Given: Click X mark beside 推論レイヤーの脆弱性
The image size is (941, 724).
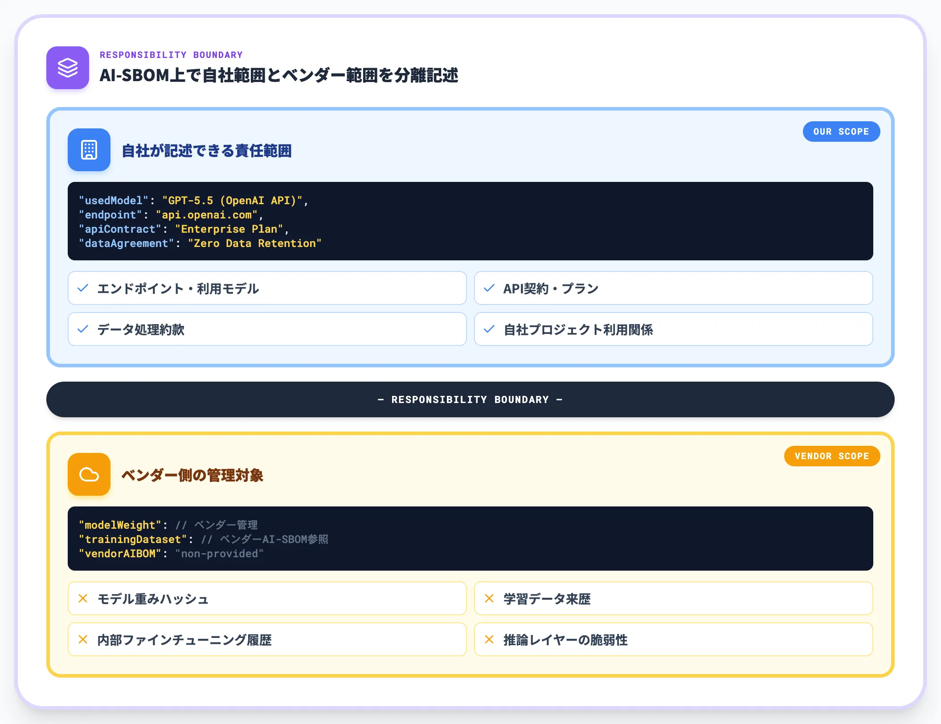Looking at the screenshot, I should click(489, 639).
